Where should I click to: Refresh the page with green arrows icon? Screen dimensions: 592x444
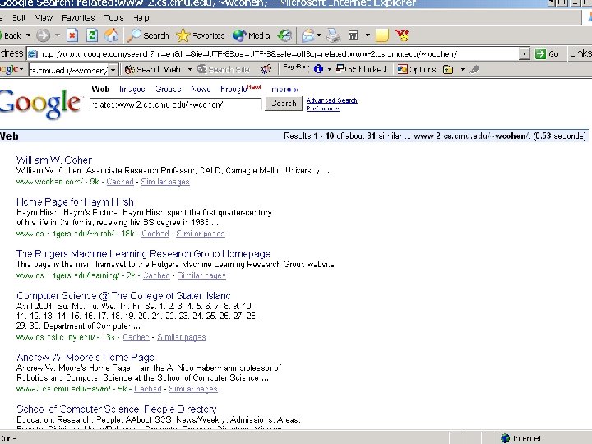coord(92,35)
